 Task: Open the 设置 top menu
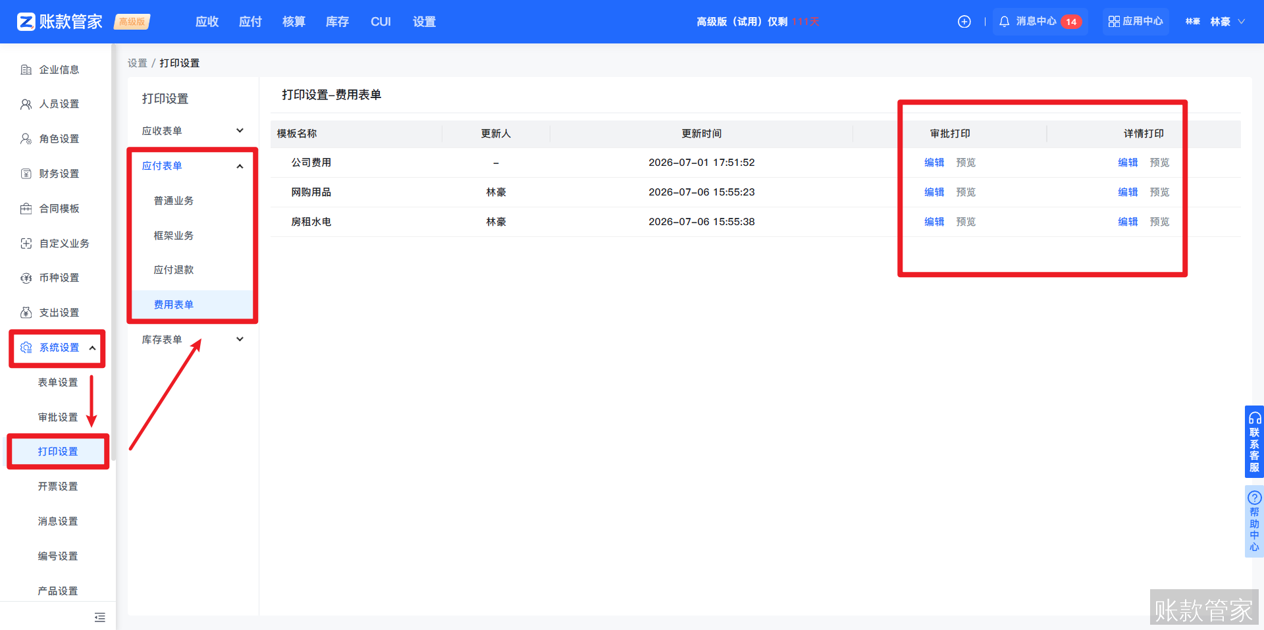424,22
